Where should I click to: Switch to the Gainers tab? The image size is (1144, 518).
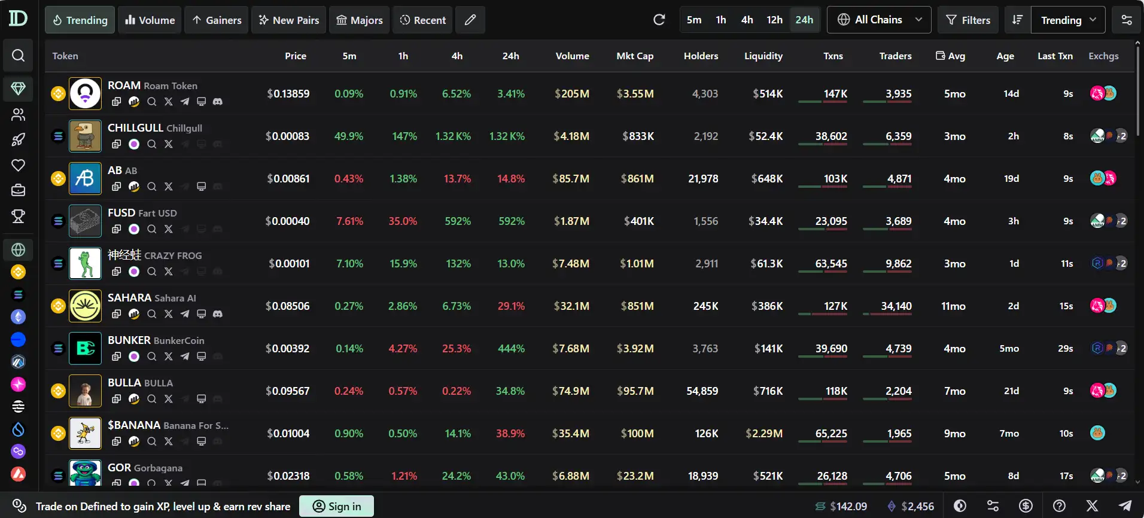coord(217,20)
